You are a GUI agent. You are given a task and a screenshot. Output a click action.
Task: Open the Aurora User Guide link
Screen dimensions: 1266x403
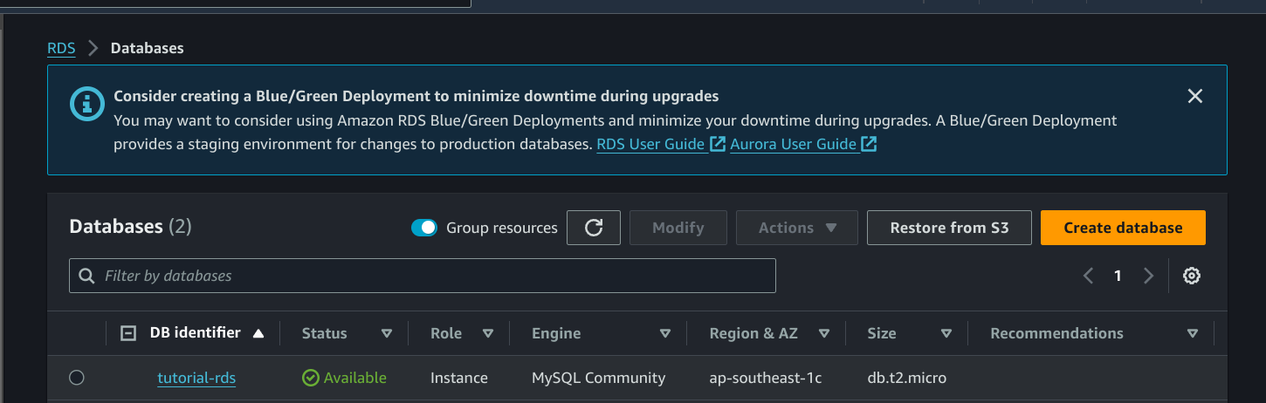pos(793,144)
